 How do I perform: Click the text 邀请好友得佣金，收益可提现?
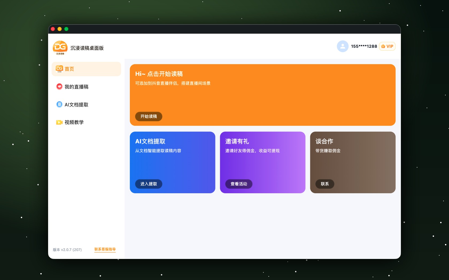coord(252,151)
